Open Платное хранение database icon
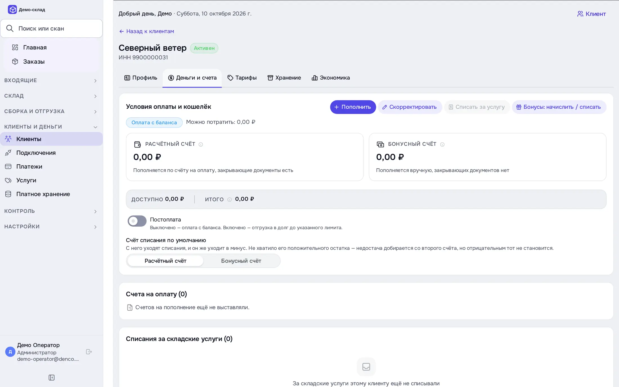The height and width of the screenshot is (387, 619). tap(8, 194)
